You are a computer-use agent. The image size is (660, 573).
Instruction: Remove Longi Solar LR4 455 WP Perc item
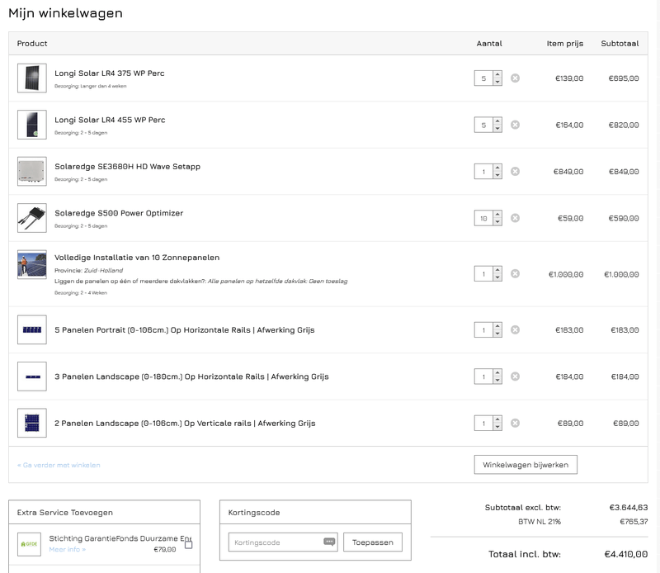tap(515, 125)
